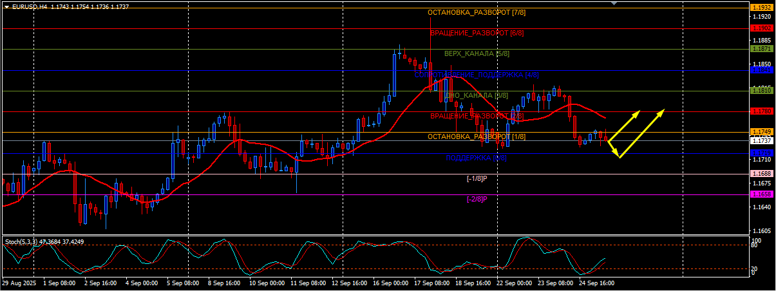Click the EURUSD,H4 chart title text

[x=29, y=6]
